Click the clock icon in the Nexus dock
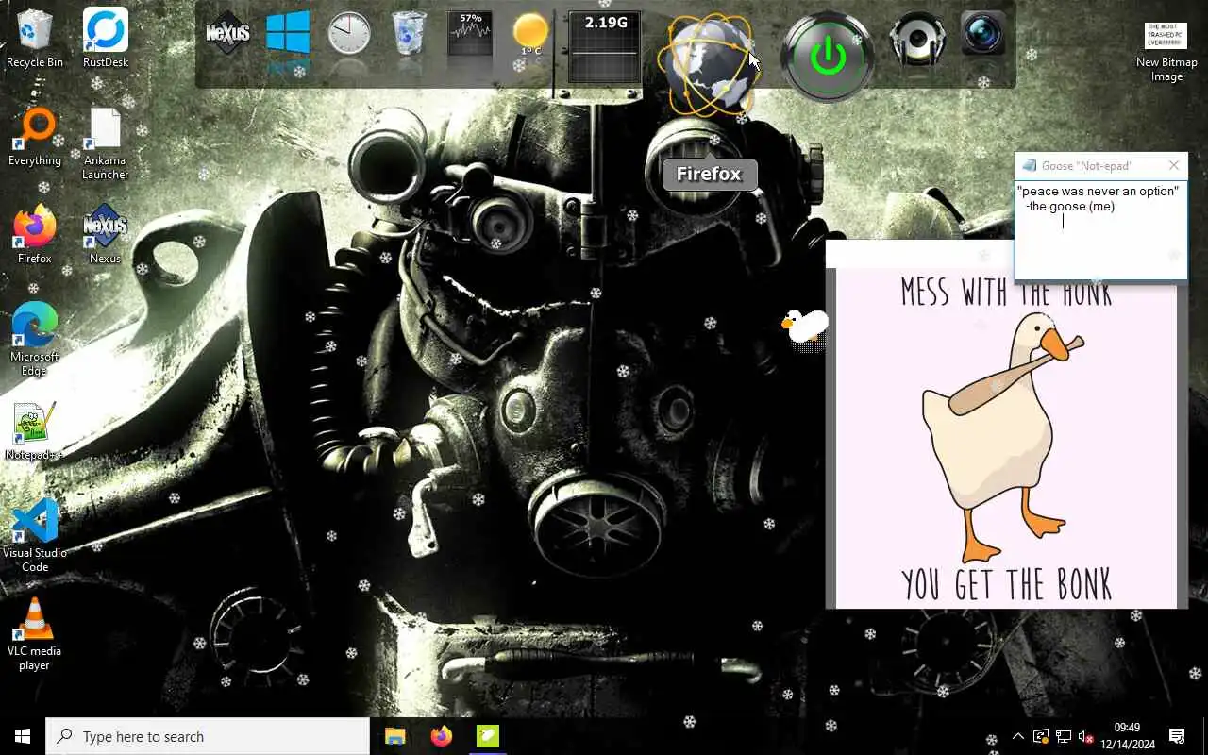The height and width of the screenshot is (755, 1208). coord(349,35)
